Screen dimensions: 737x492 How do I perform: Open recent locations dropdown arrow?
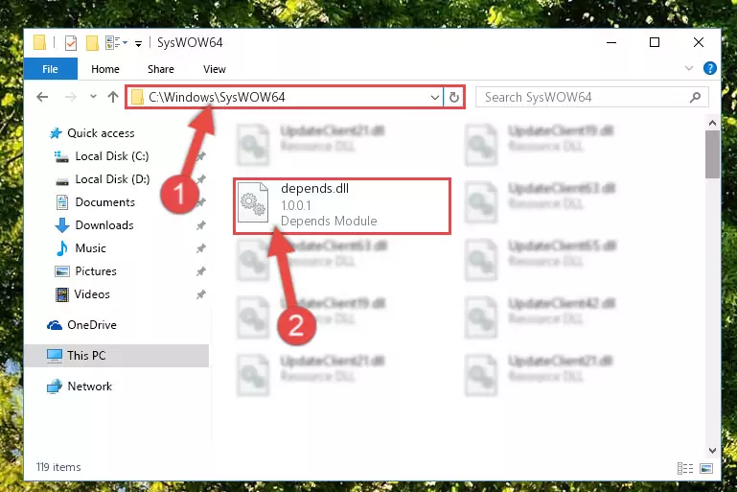[93, 97]
